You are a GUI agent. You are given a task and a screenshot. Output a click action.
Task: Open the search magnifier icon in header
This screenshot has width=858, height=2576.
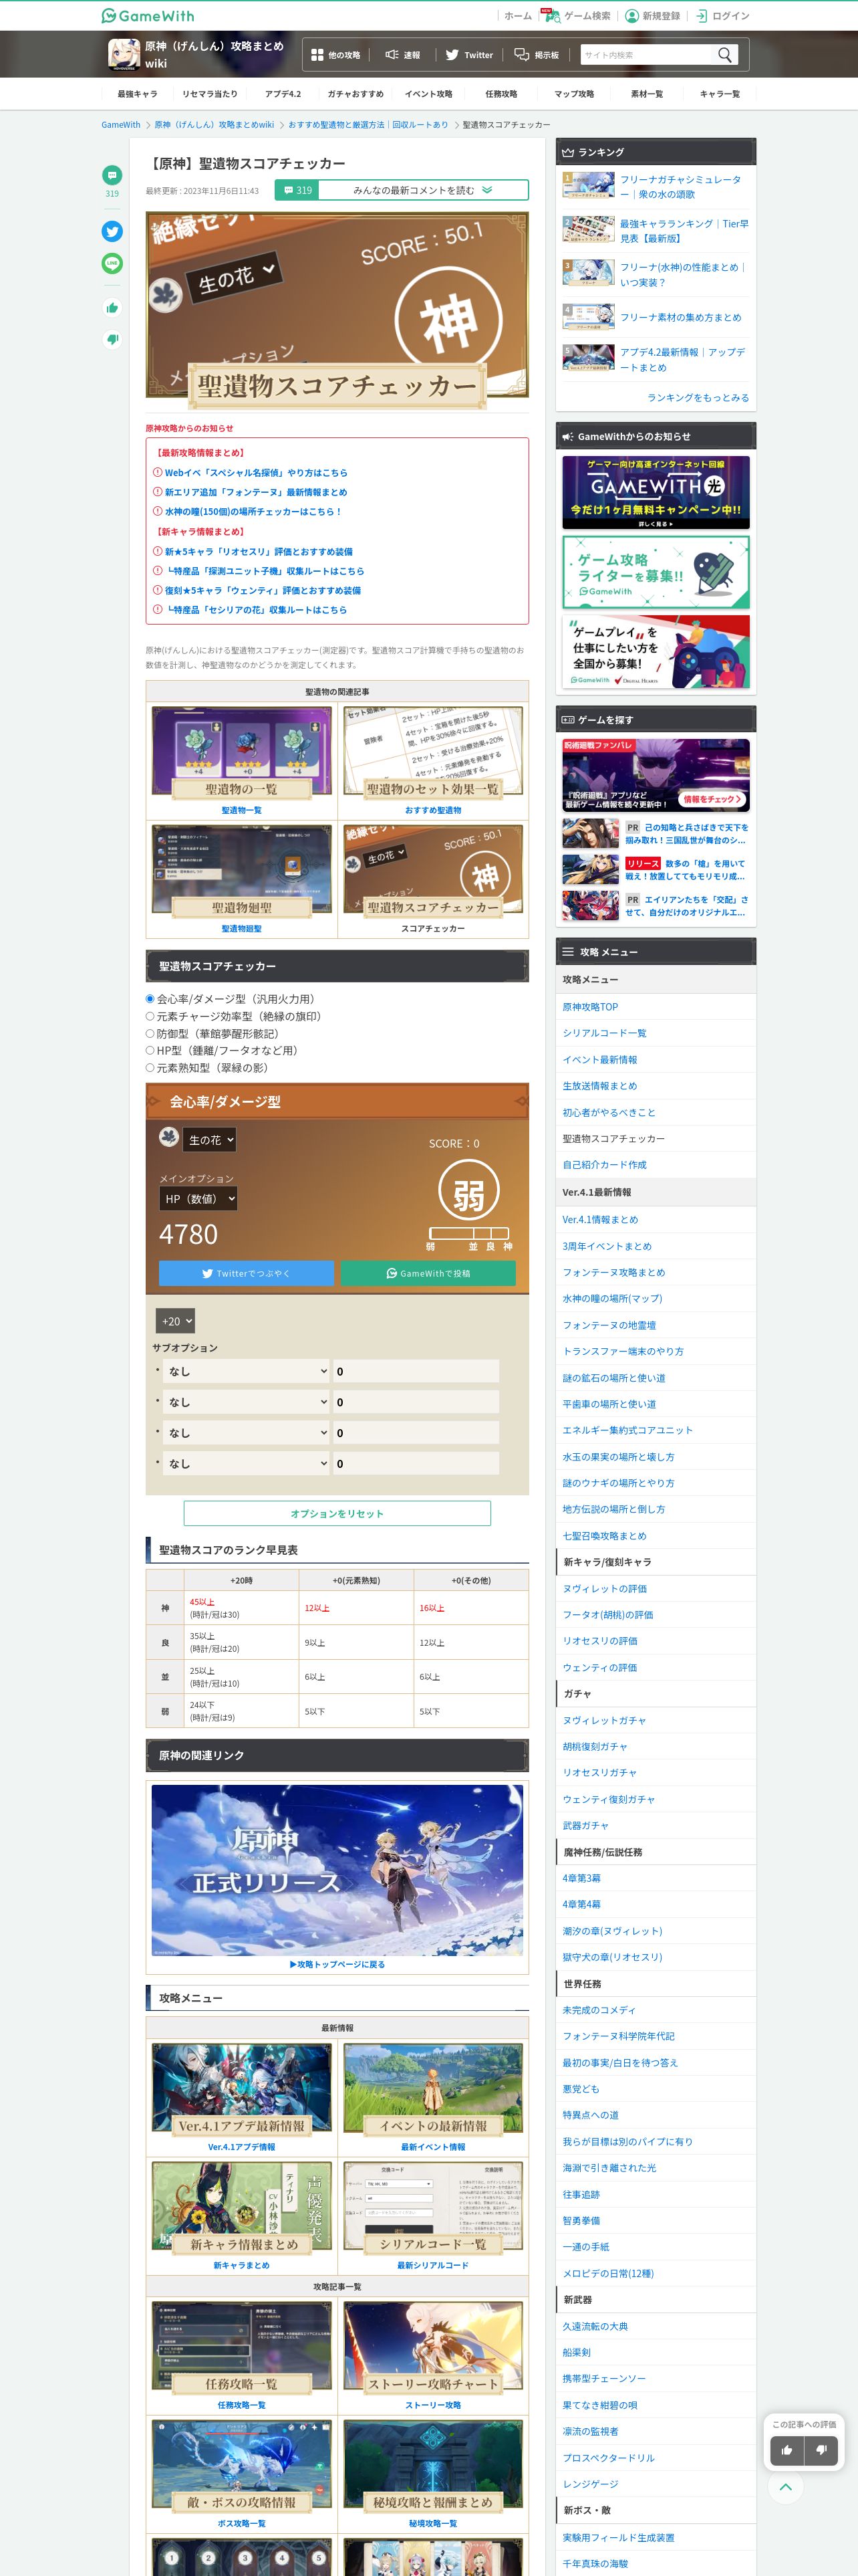(725, 54)
